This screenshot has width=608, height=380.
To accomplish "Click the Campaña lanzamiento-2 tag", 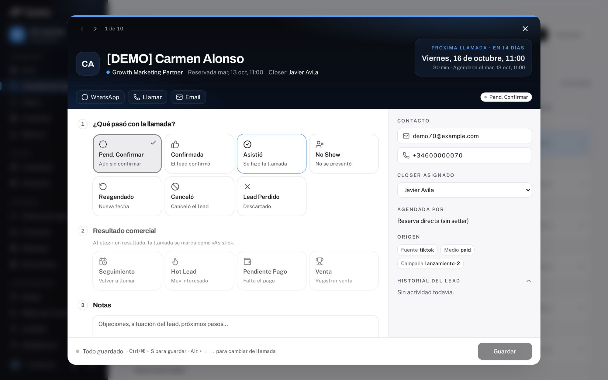I will (x=430, y=263).
